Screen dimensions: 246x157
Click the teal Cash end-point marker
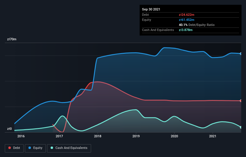click(x=241, y=127)
